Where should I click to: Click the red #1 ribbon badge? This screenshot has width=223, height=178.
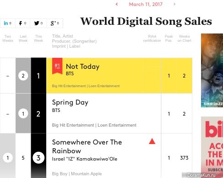tap(57, 66)
